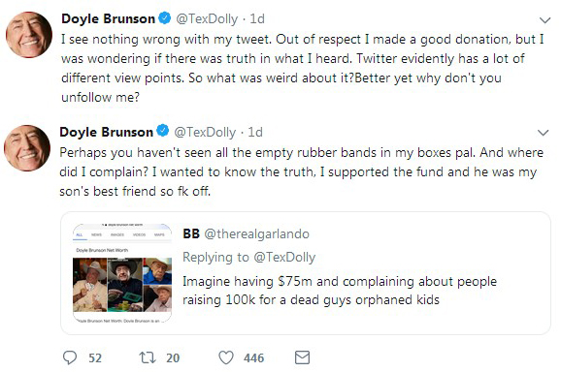Expand the options chevron on the first tweet
This screenshot has height=372, width=561.
click(544, 20)
